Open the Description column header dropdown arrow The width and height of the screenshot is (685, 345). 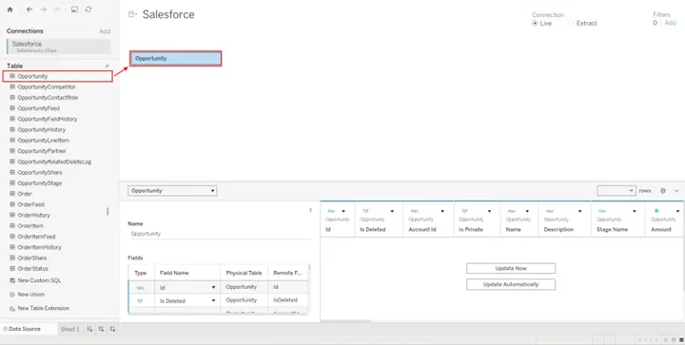click(579, 211)
